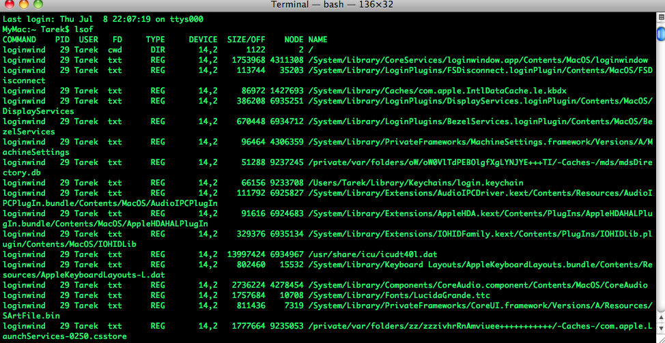Click the SIZE/OFF column header

coord(246,40)
